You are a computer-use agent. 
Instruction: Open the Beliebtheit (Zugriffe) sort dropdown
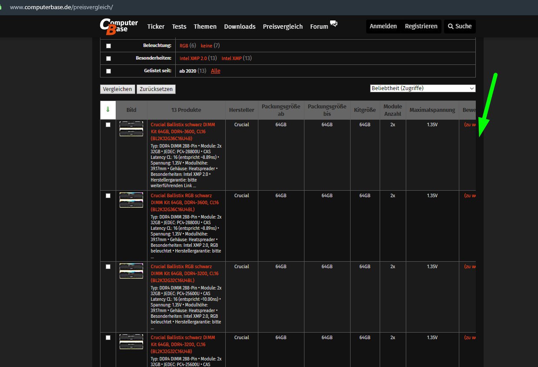click(x=423, y=88)
